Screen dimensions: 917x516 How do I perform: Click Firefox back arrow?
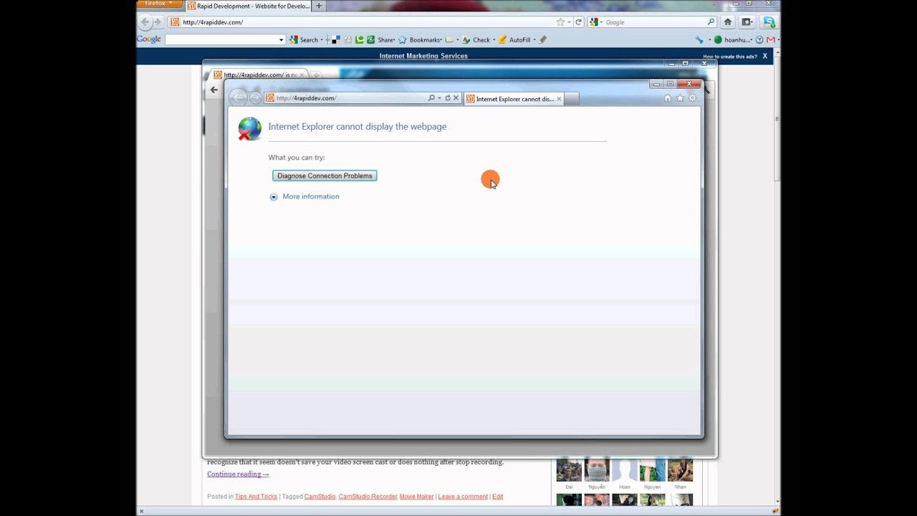pos(145,22)
